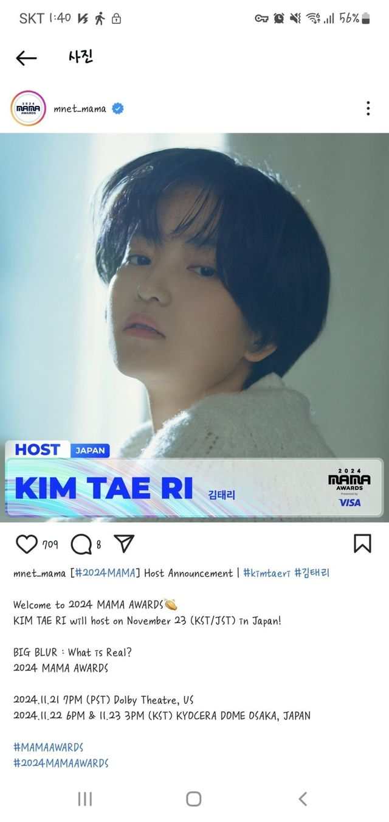Image resolution: width=389 pixels, height=822 pixels.
Task: Open the three-dot post options menu
Action: pyautogui.click(x=368, y=109)
